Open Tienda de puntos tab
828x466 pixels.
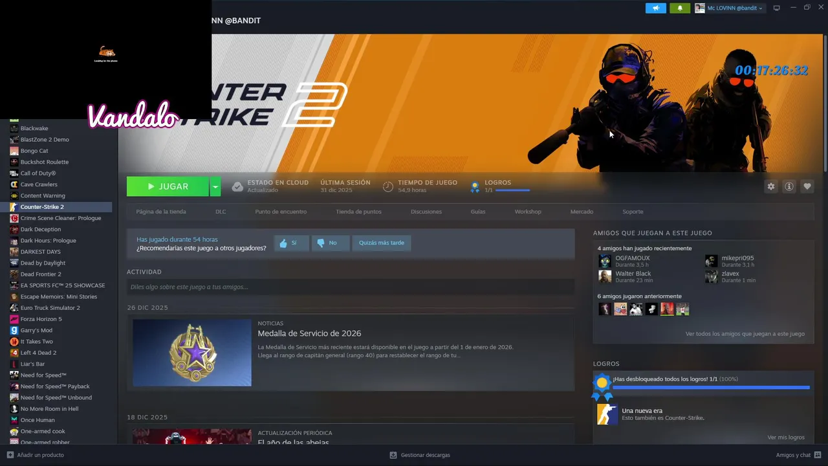point(358,212)
